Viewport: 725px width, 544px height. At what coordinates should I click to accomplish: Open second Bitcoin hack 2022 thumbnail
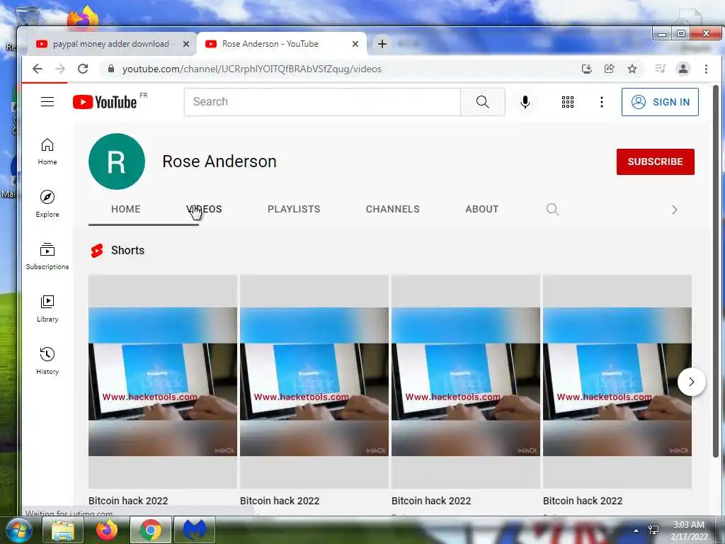[x=314, y=382]
